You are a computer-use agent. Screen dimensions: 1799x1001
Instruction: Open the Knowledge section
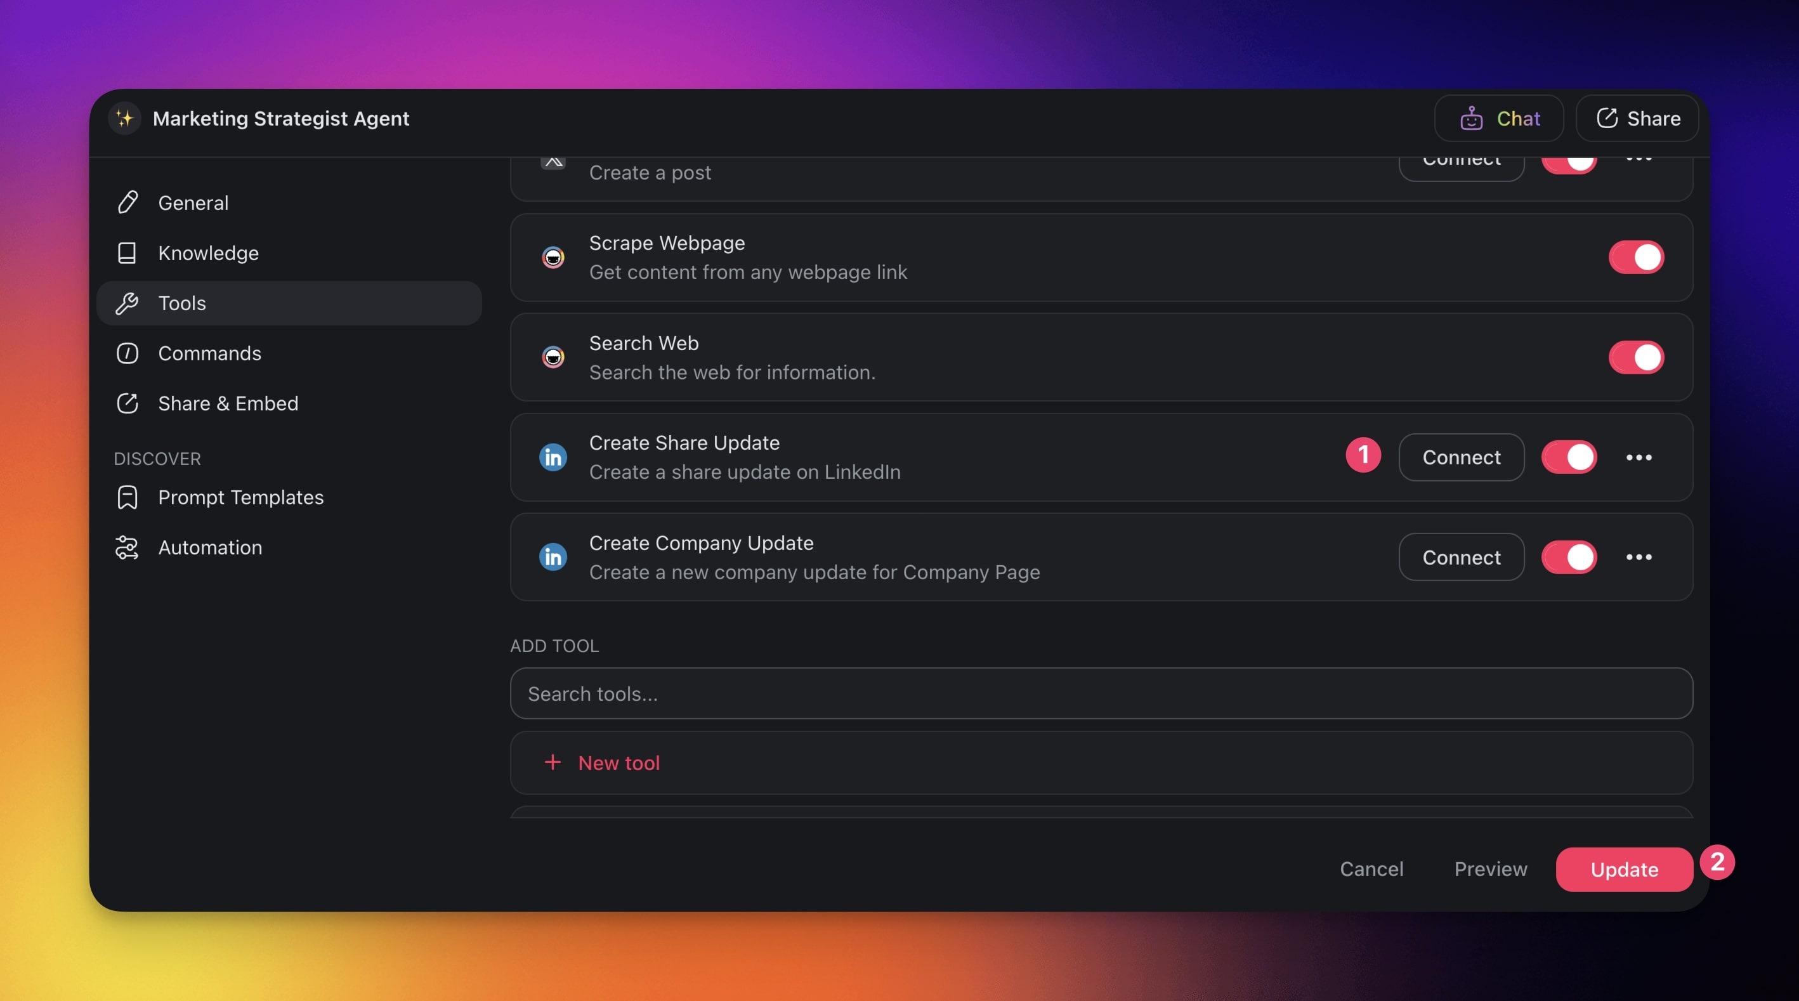click(207, 253)
